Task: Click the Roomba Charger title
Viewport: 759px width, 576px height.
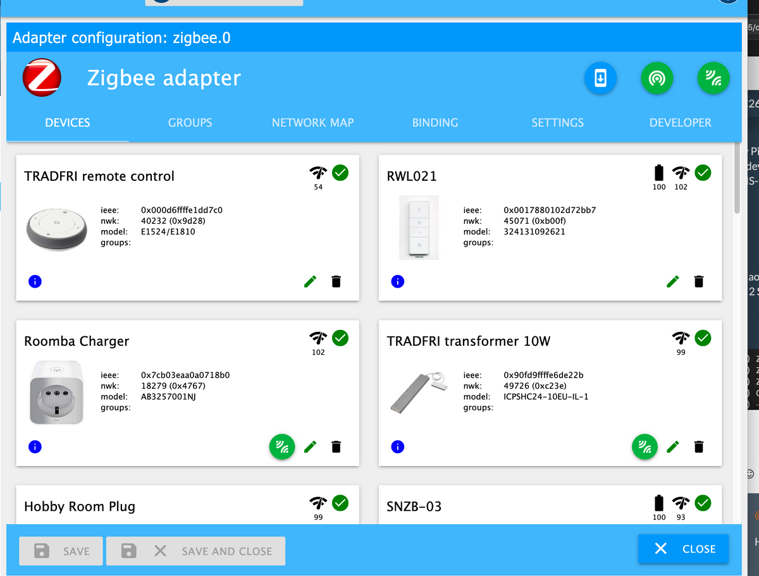Action: pos(77,341)
